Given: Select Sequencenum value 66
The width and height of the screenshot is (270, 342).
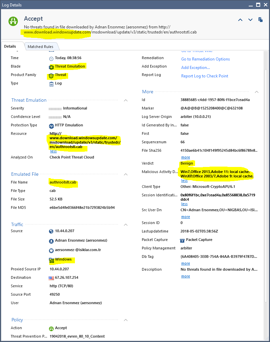Looking at the screenshot, I should pyautogui.click(x=183, y=142).
